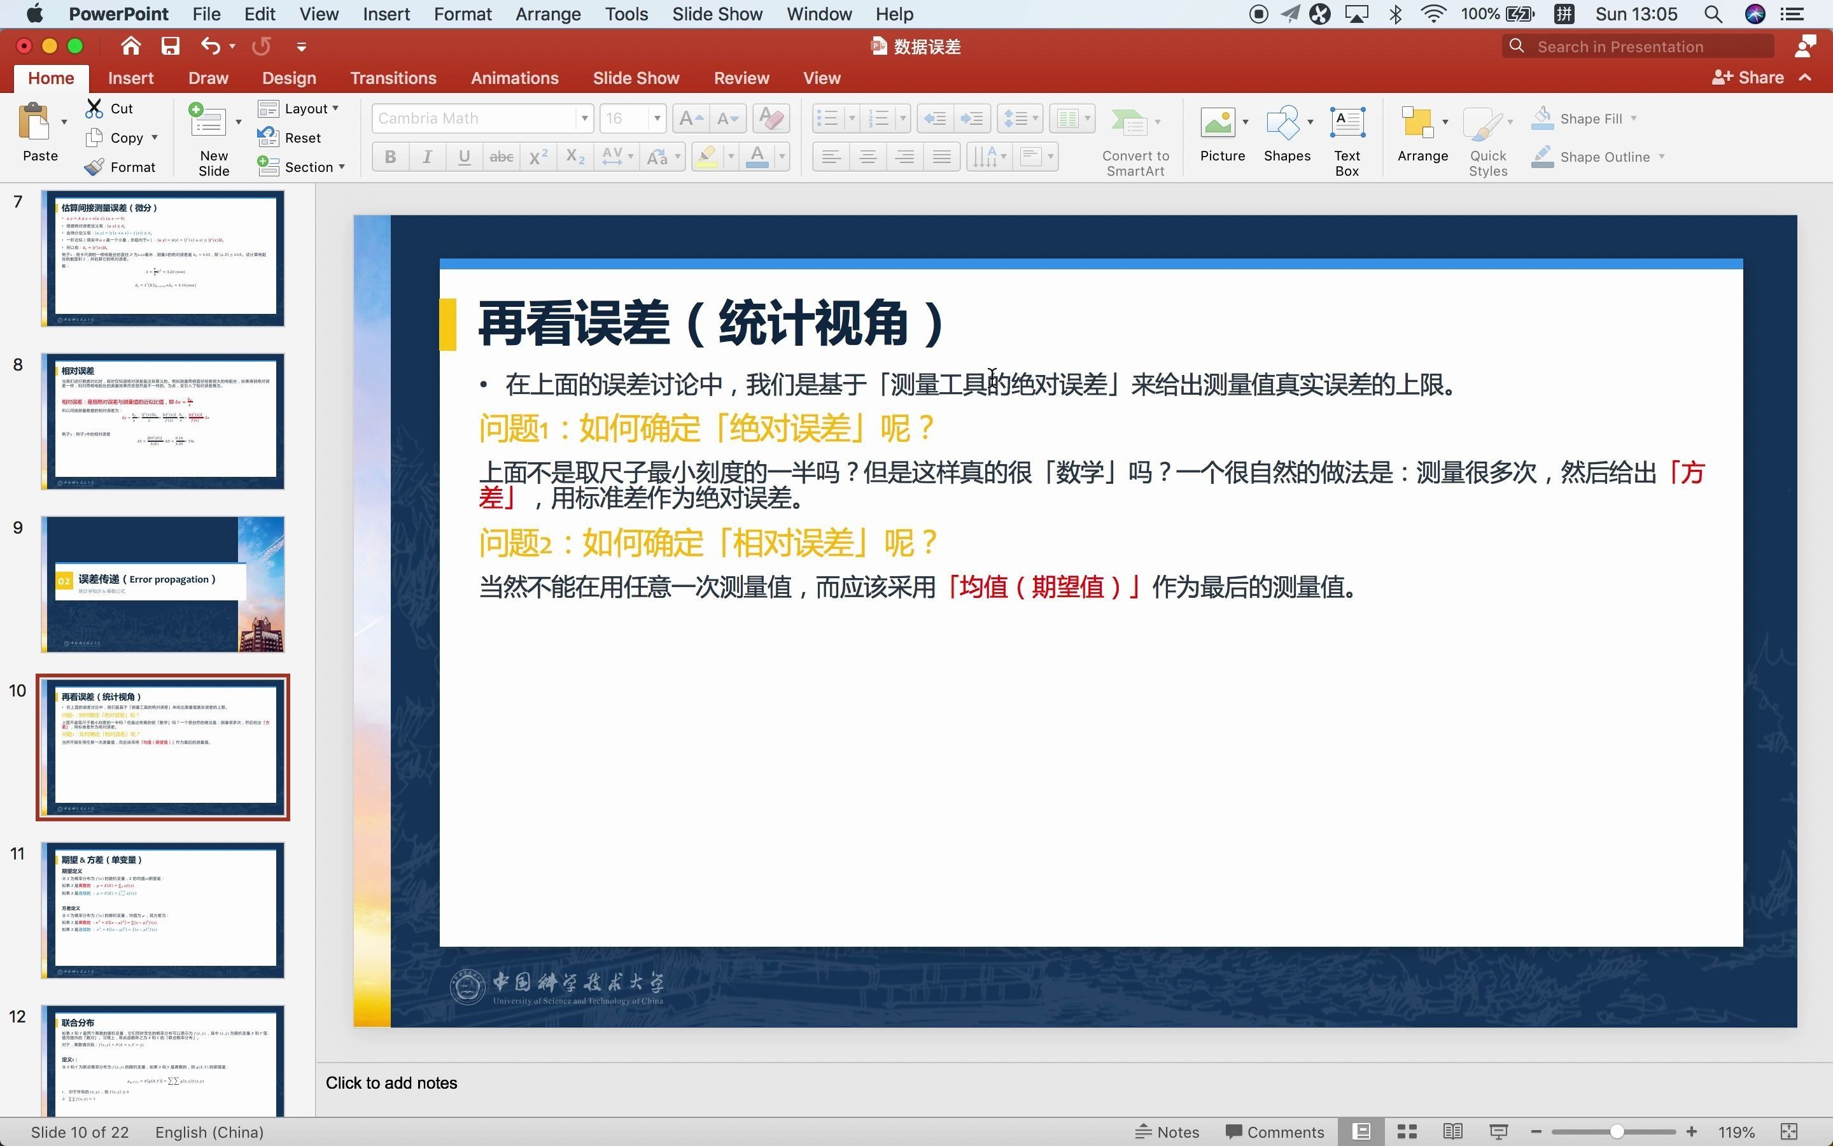Click the Share button
This screenshot has height=1146, width=1833.
click(x=1748, y=77)
